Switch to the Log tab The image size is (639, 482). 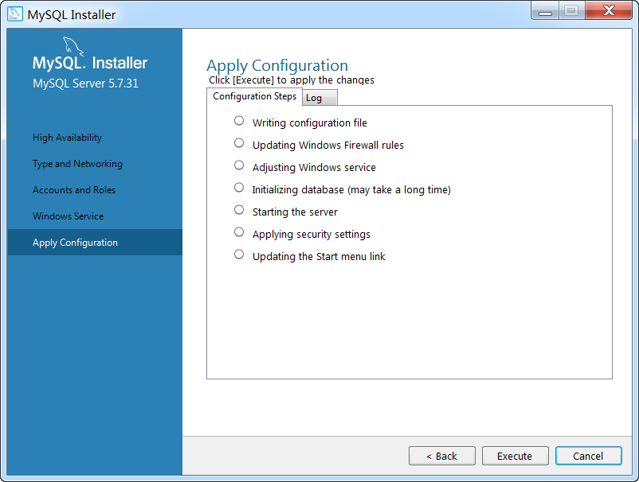pos(319,98)
